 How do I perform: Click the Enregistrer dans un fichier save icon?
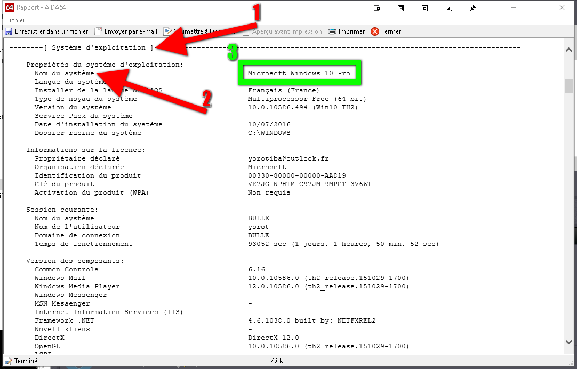[9, 31]
